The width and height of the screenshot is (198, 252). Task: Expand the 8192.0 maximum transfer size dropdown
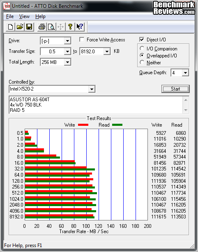107,52
